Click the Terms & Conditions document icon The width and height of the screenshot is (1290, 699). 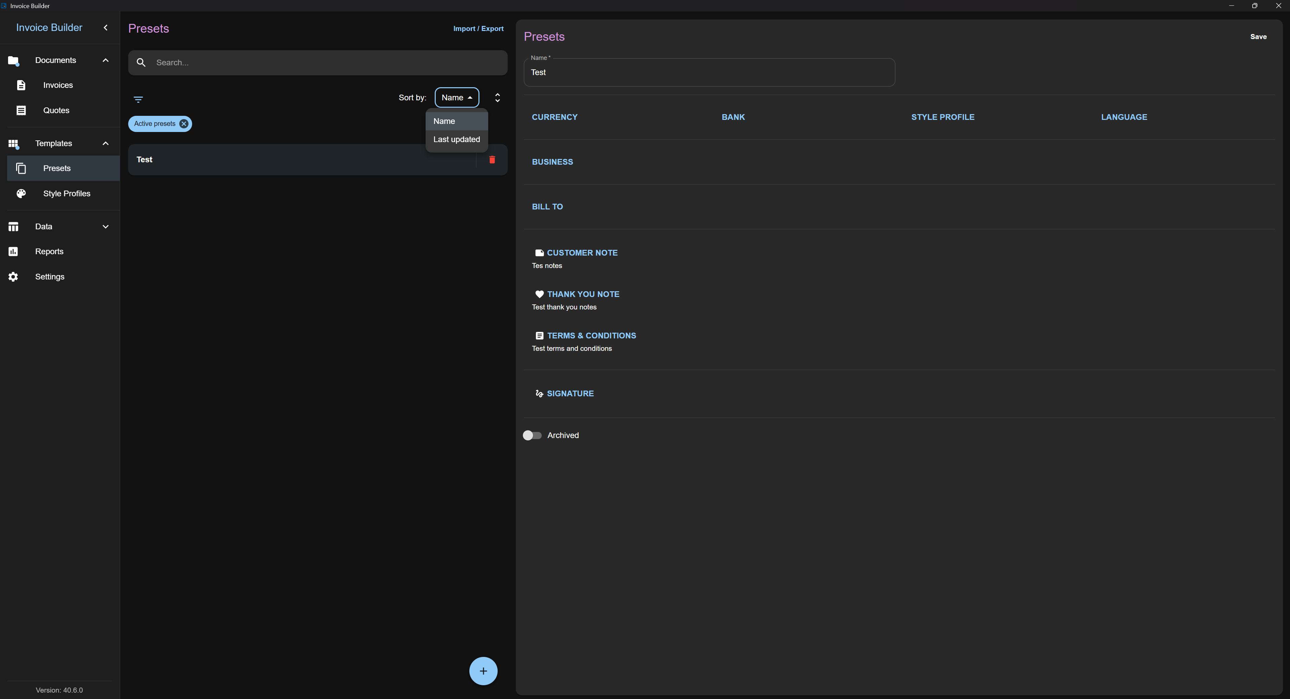pyautogui.click(x=539, y=336)
